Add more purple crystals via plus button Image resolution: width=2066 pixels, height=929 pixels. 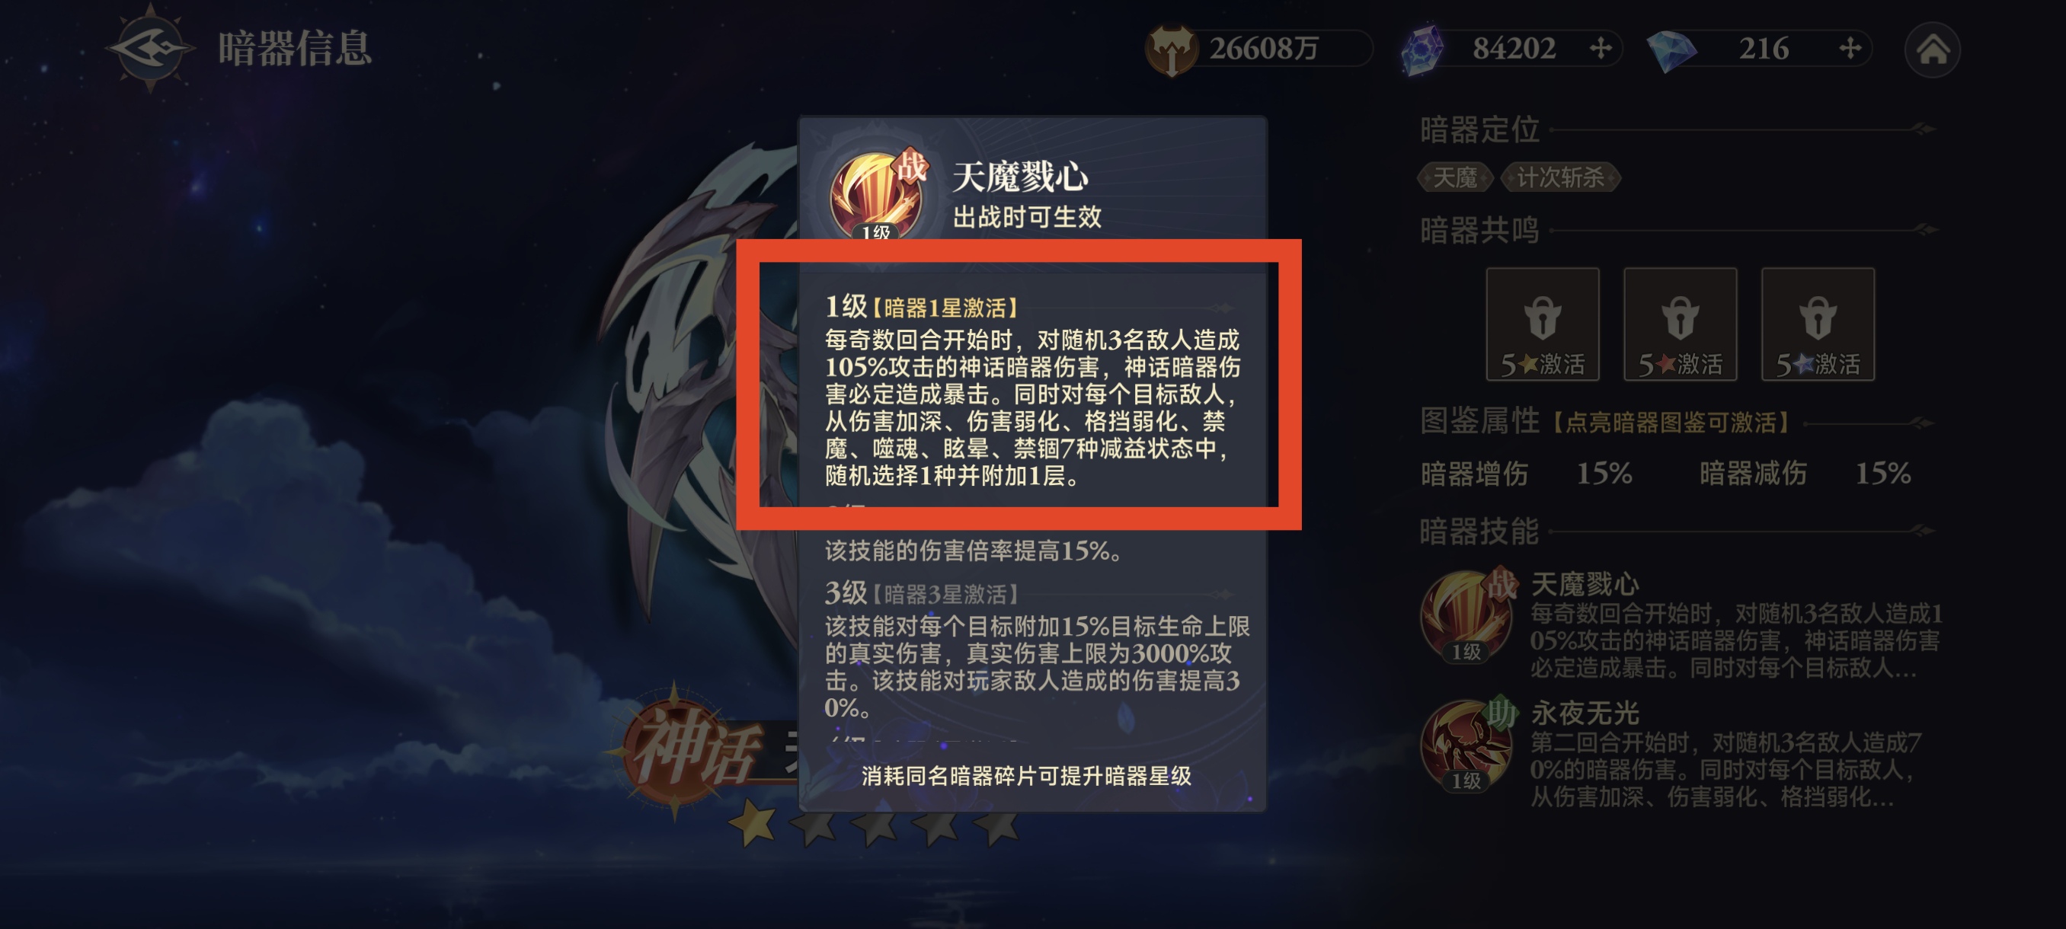coord(1600,49)
